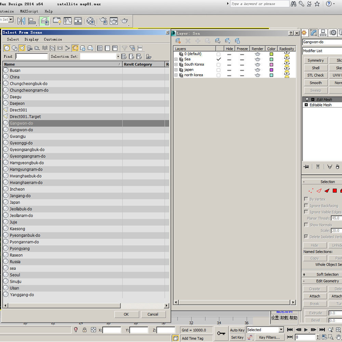The height and width of the screenshot is (342, 342).
Task: Open the Selection Set dropdown arrow
Action: coord(118,56)
